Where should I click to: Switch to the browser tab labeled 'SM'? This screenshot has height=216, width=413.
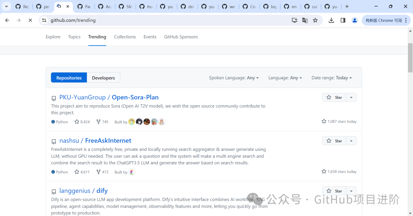point(125,6)
